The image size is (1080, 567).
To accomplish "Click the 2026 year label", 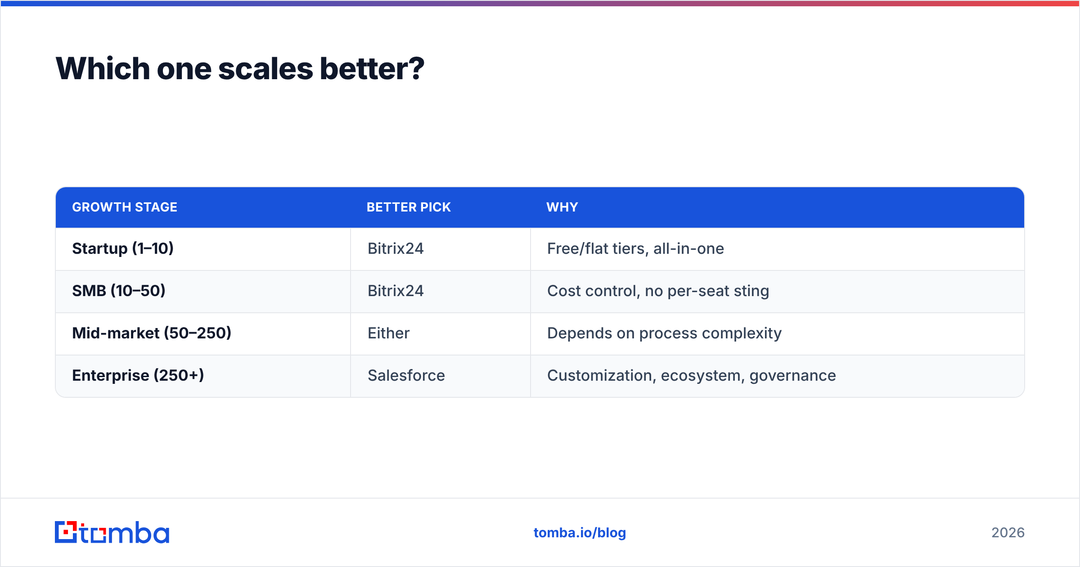I will pos(1008,533).
